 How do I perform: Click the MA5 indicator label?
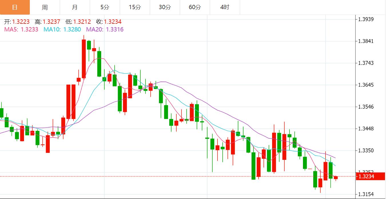pos(21,29)
